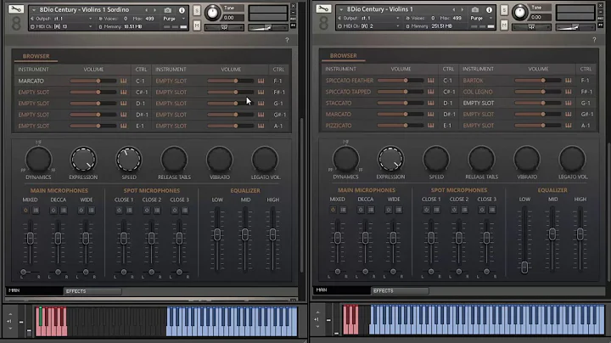This screenshot has width=611, height=343.
Task: Click SPEED knob in left instrument
Action: 129,160
